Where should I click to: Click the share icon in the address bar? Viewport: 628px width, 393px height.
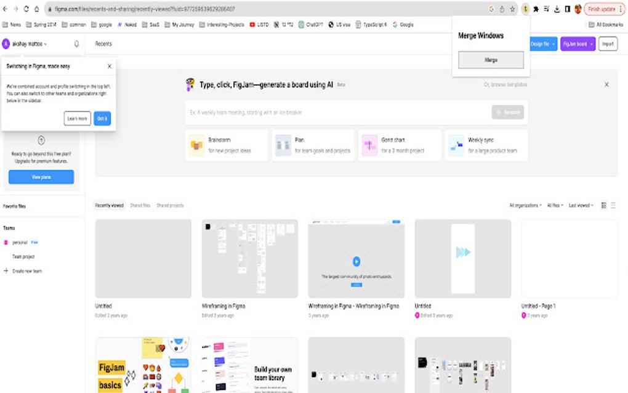(x=502, y=9)
